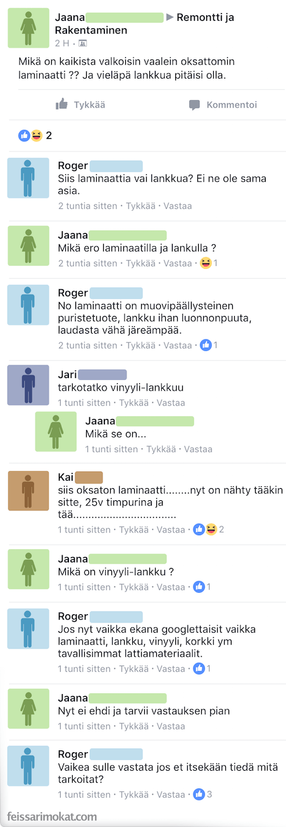286x827 pixels.
Task: Open Kai's brown profile avatar
Action: tap(28, 491)
